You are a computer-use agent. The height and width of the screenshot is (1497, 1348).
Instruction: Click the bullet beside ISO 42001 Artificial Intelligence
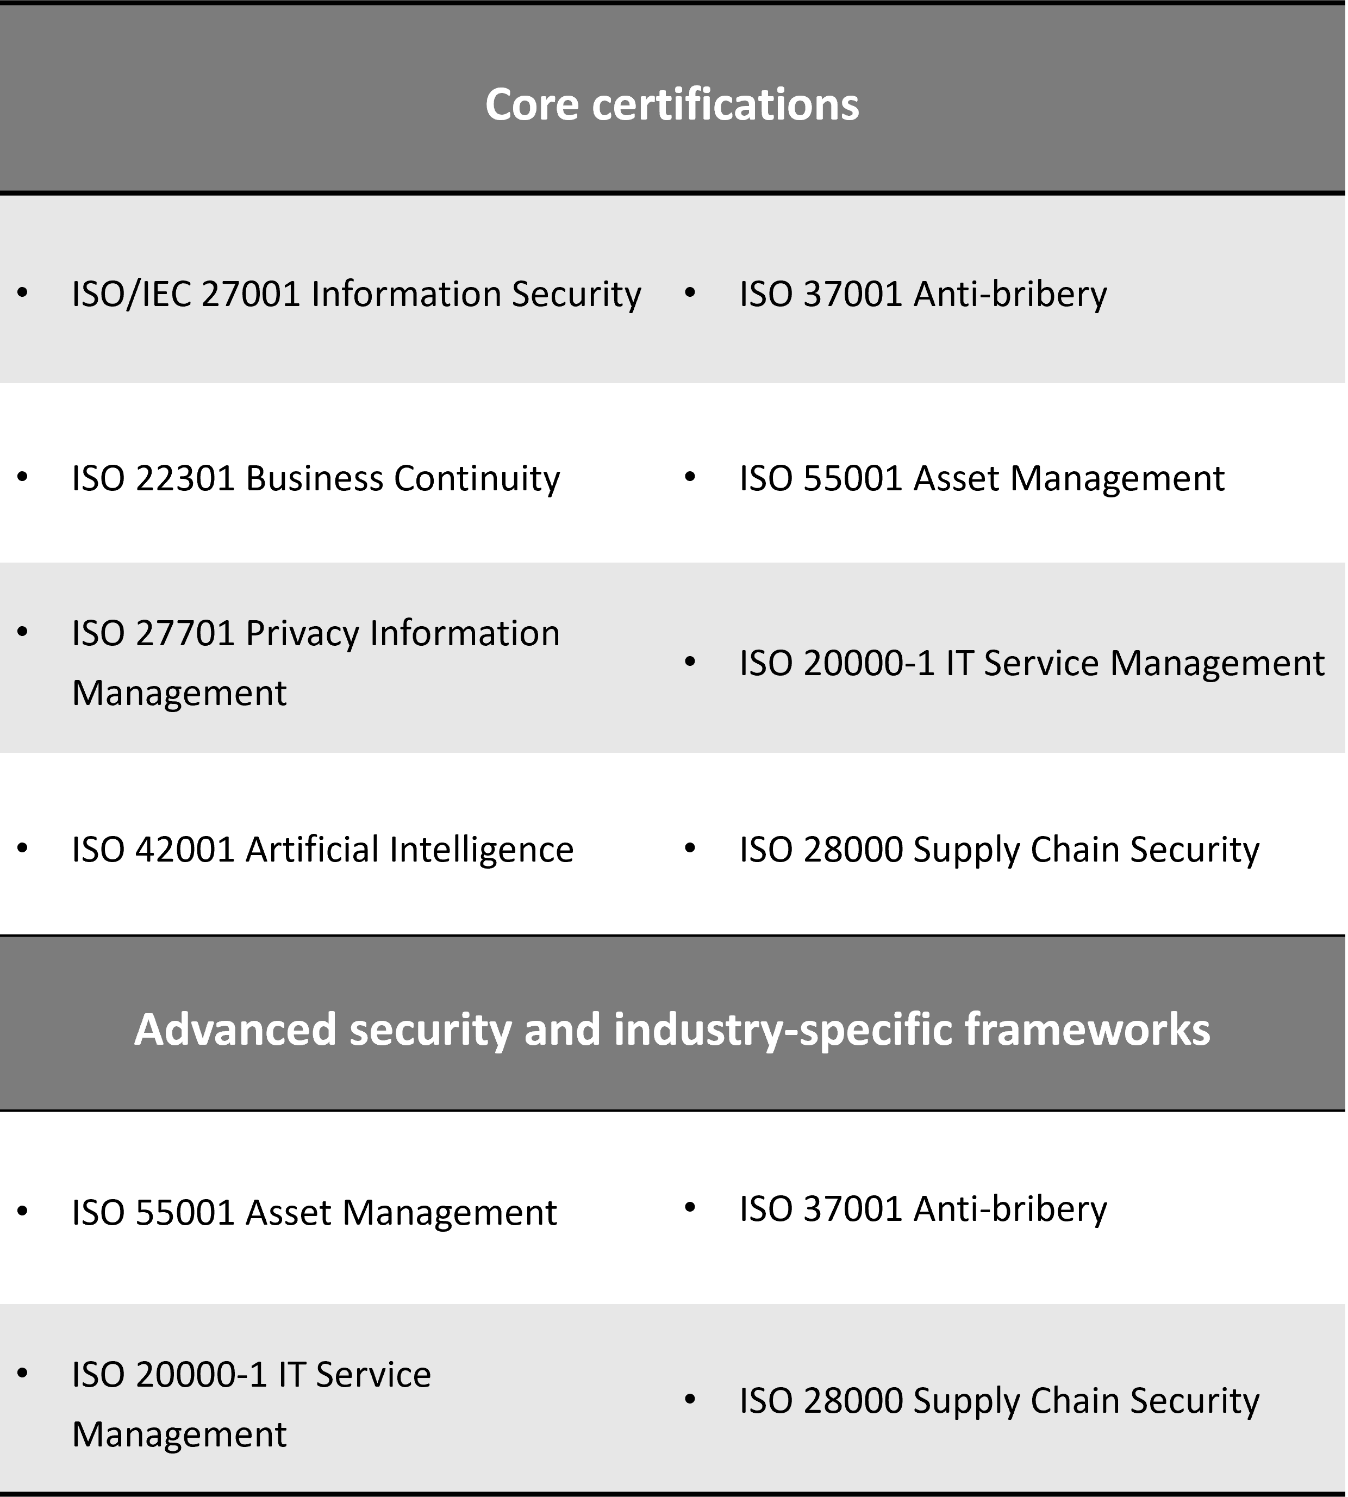point(22,847)
